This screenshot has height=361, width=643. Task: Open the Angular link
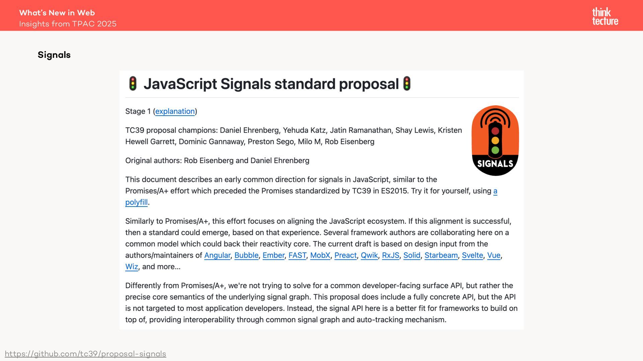pos(217,255)
